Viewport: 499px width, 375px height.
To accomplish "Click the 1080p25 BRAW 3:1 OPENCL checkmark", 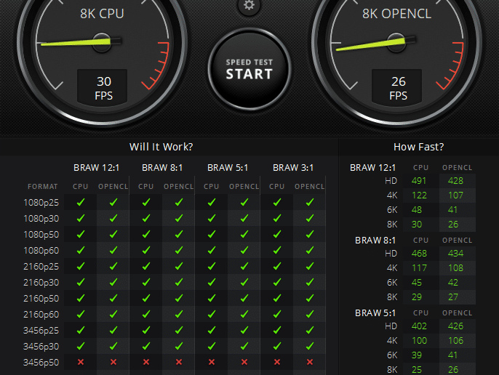I will pyautogui.click(x=310, y=202).
